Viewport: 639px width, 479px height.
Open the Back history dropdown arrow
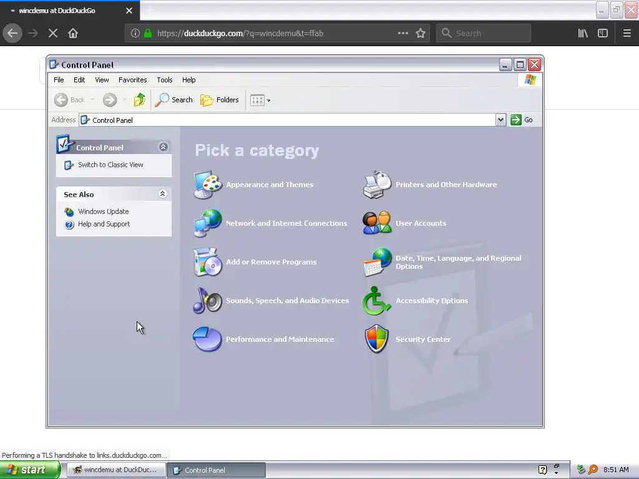[92, 100]
